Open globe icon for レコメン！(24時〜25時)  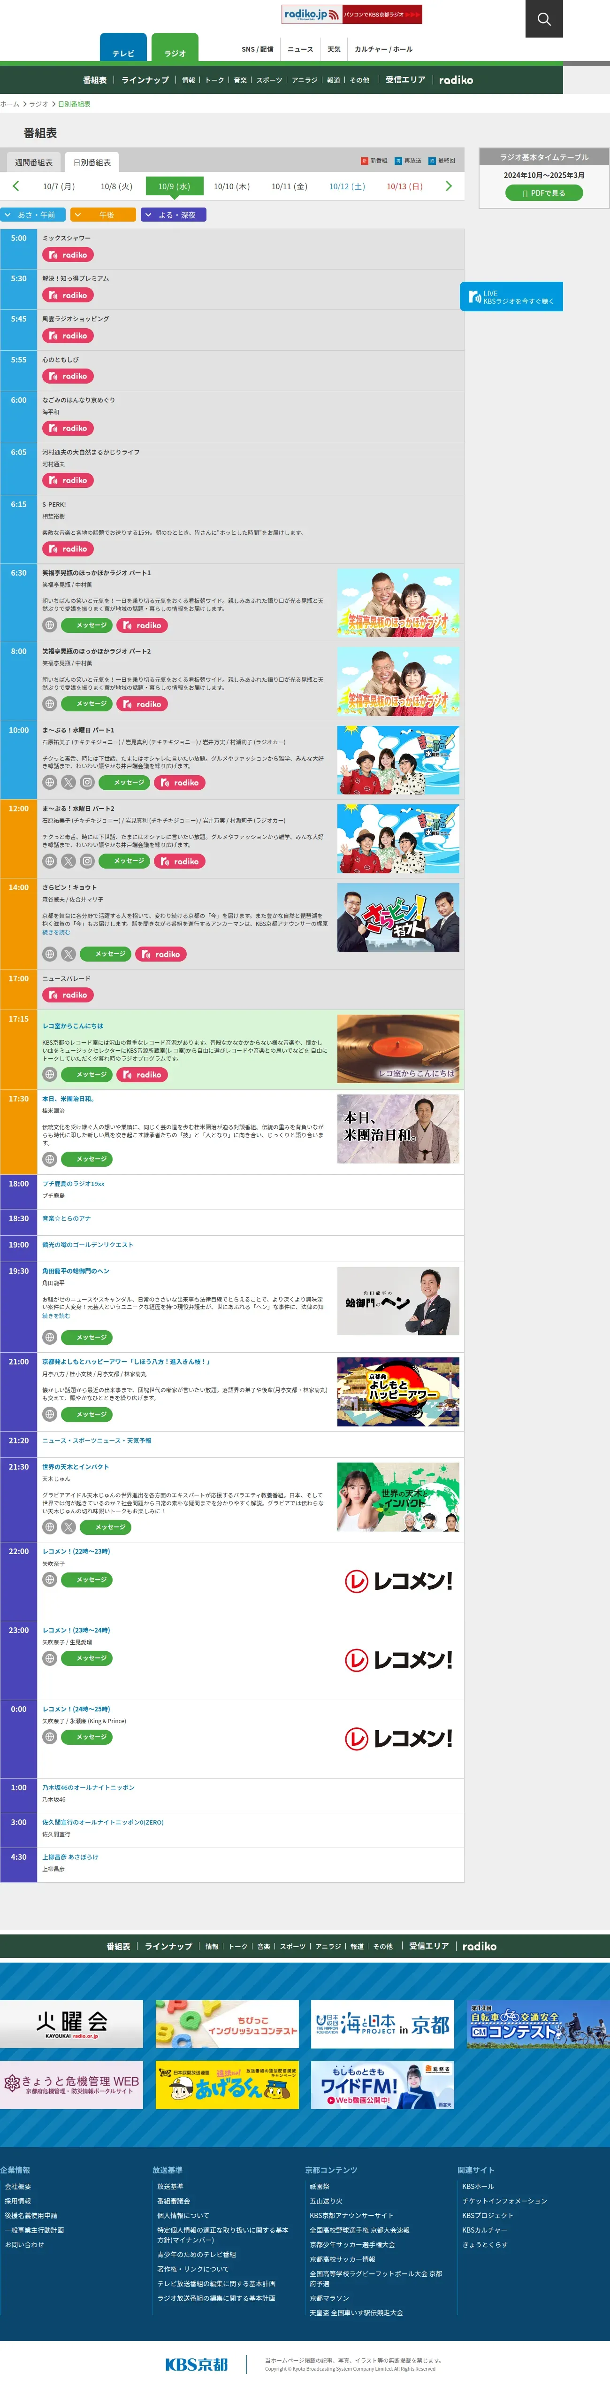pos(50,1737)
